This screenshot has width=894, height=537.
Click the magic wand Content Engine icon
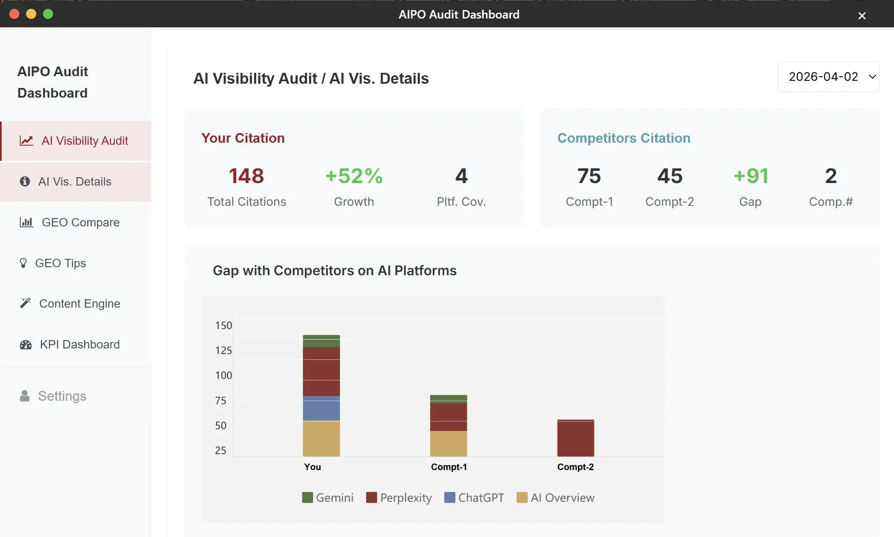(25, 303)
